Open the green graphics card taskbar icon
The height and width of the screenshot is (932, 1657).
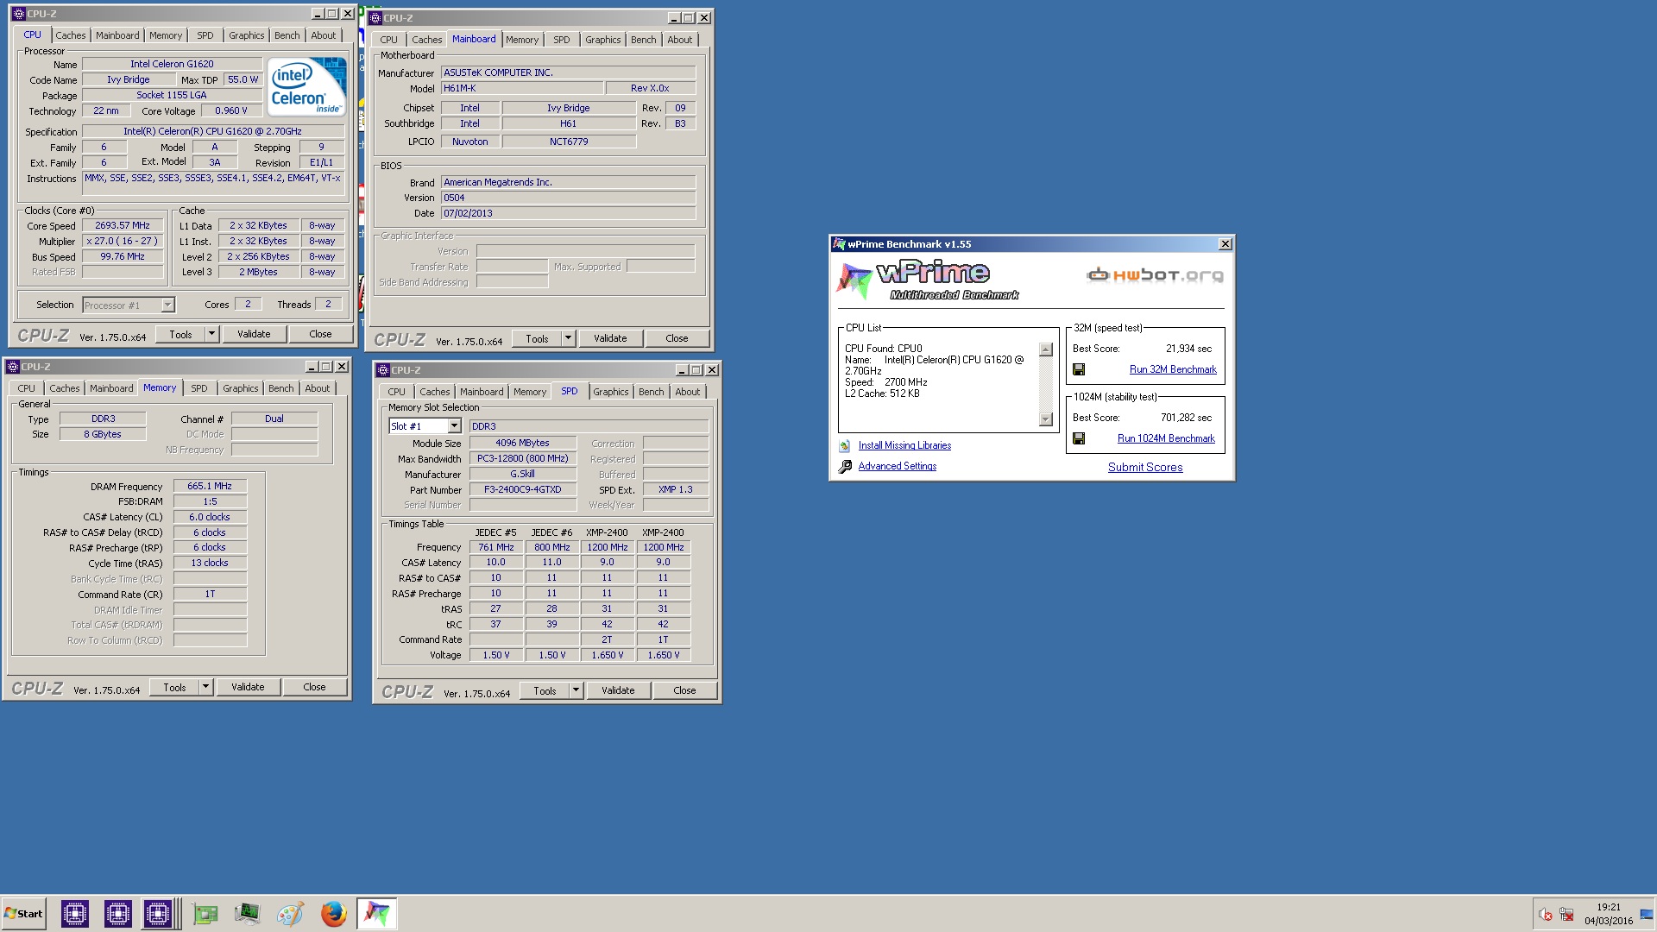pos(205,914)
